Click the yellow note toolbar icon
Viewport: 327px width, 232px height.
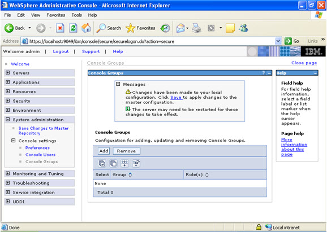[x=230, y=28]
